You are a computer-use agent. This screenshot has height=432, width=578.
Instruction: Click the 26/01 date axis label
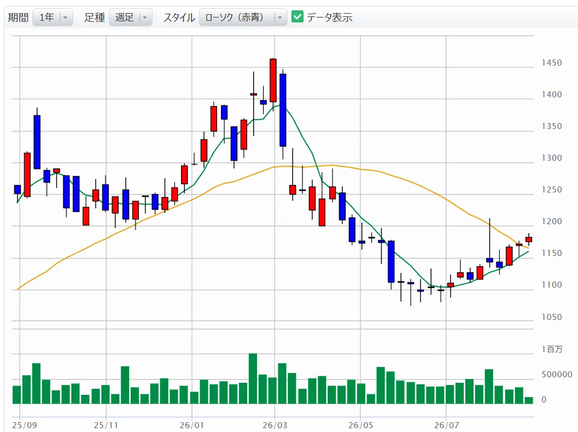(192, 425)
